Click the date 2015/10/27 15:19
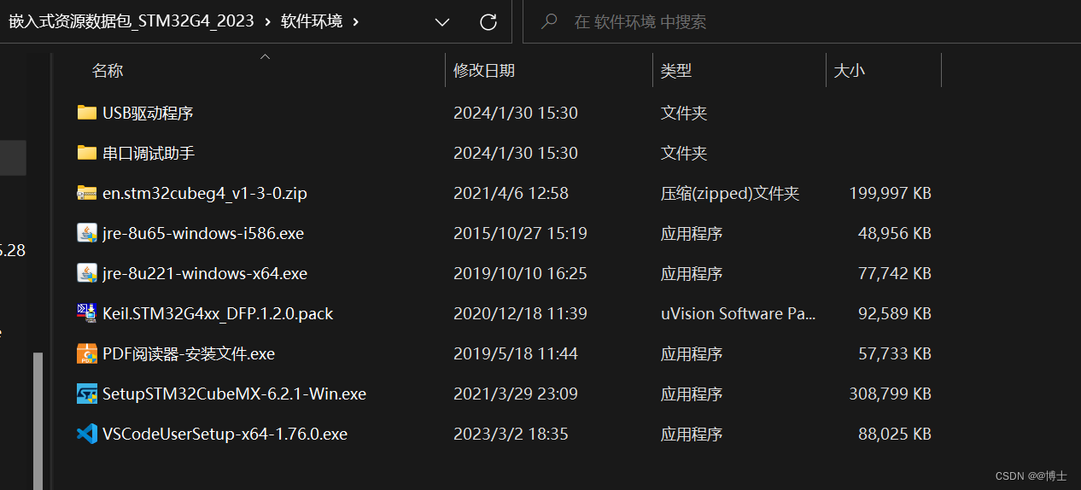 point(520,233)
